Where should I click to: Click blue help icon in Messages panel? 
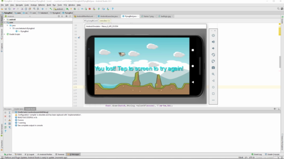[5, 131]
